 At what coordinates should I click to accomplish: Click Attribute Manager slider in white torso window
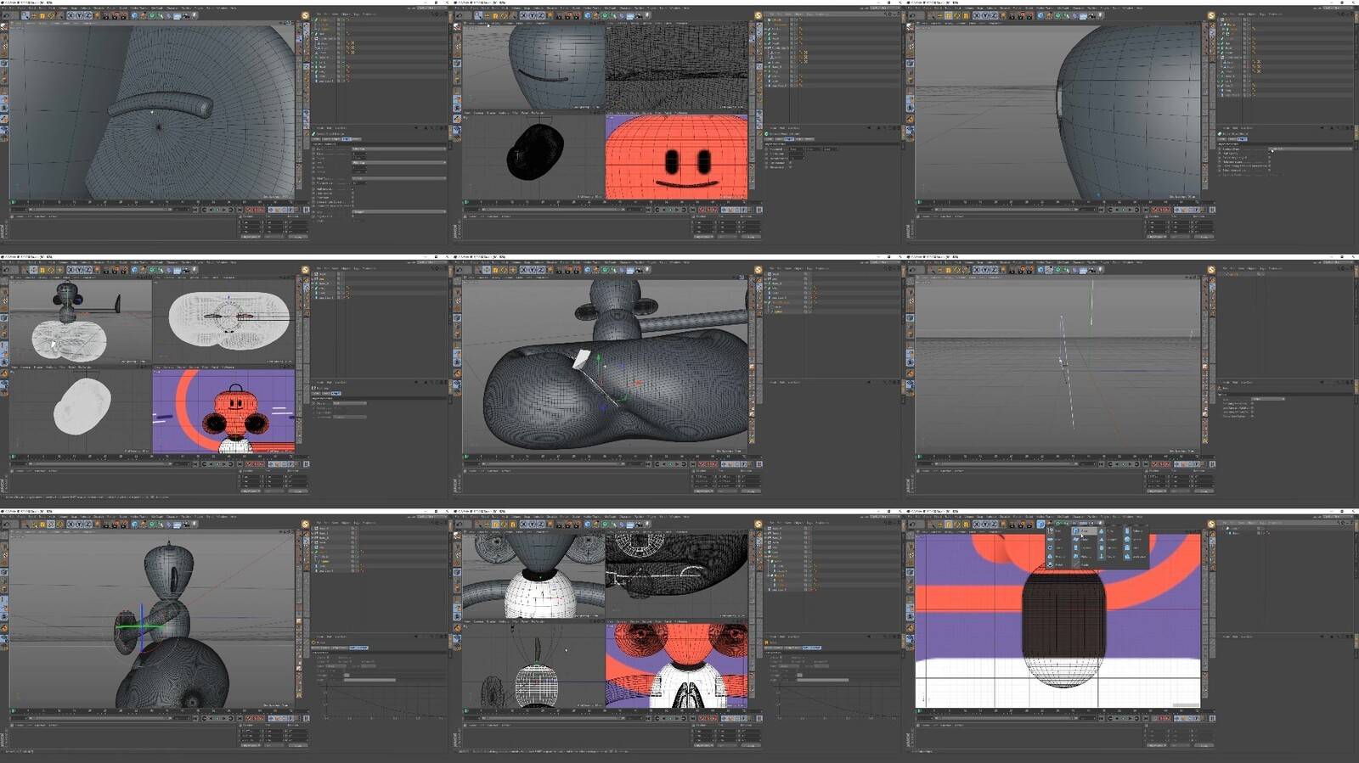822,680
